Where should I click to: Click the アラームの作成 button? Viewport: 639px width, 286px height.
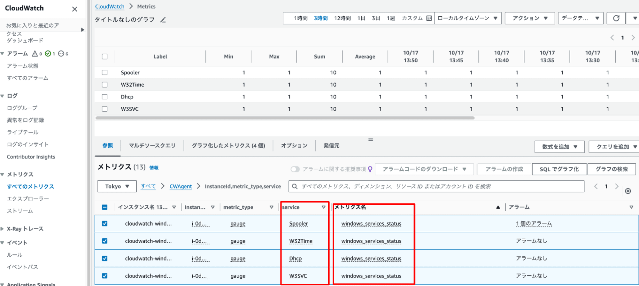click(504, 169)
